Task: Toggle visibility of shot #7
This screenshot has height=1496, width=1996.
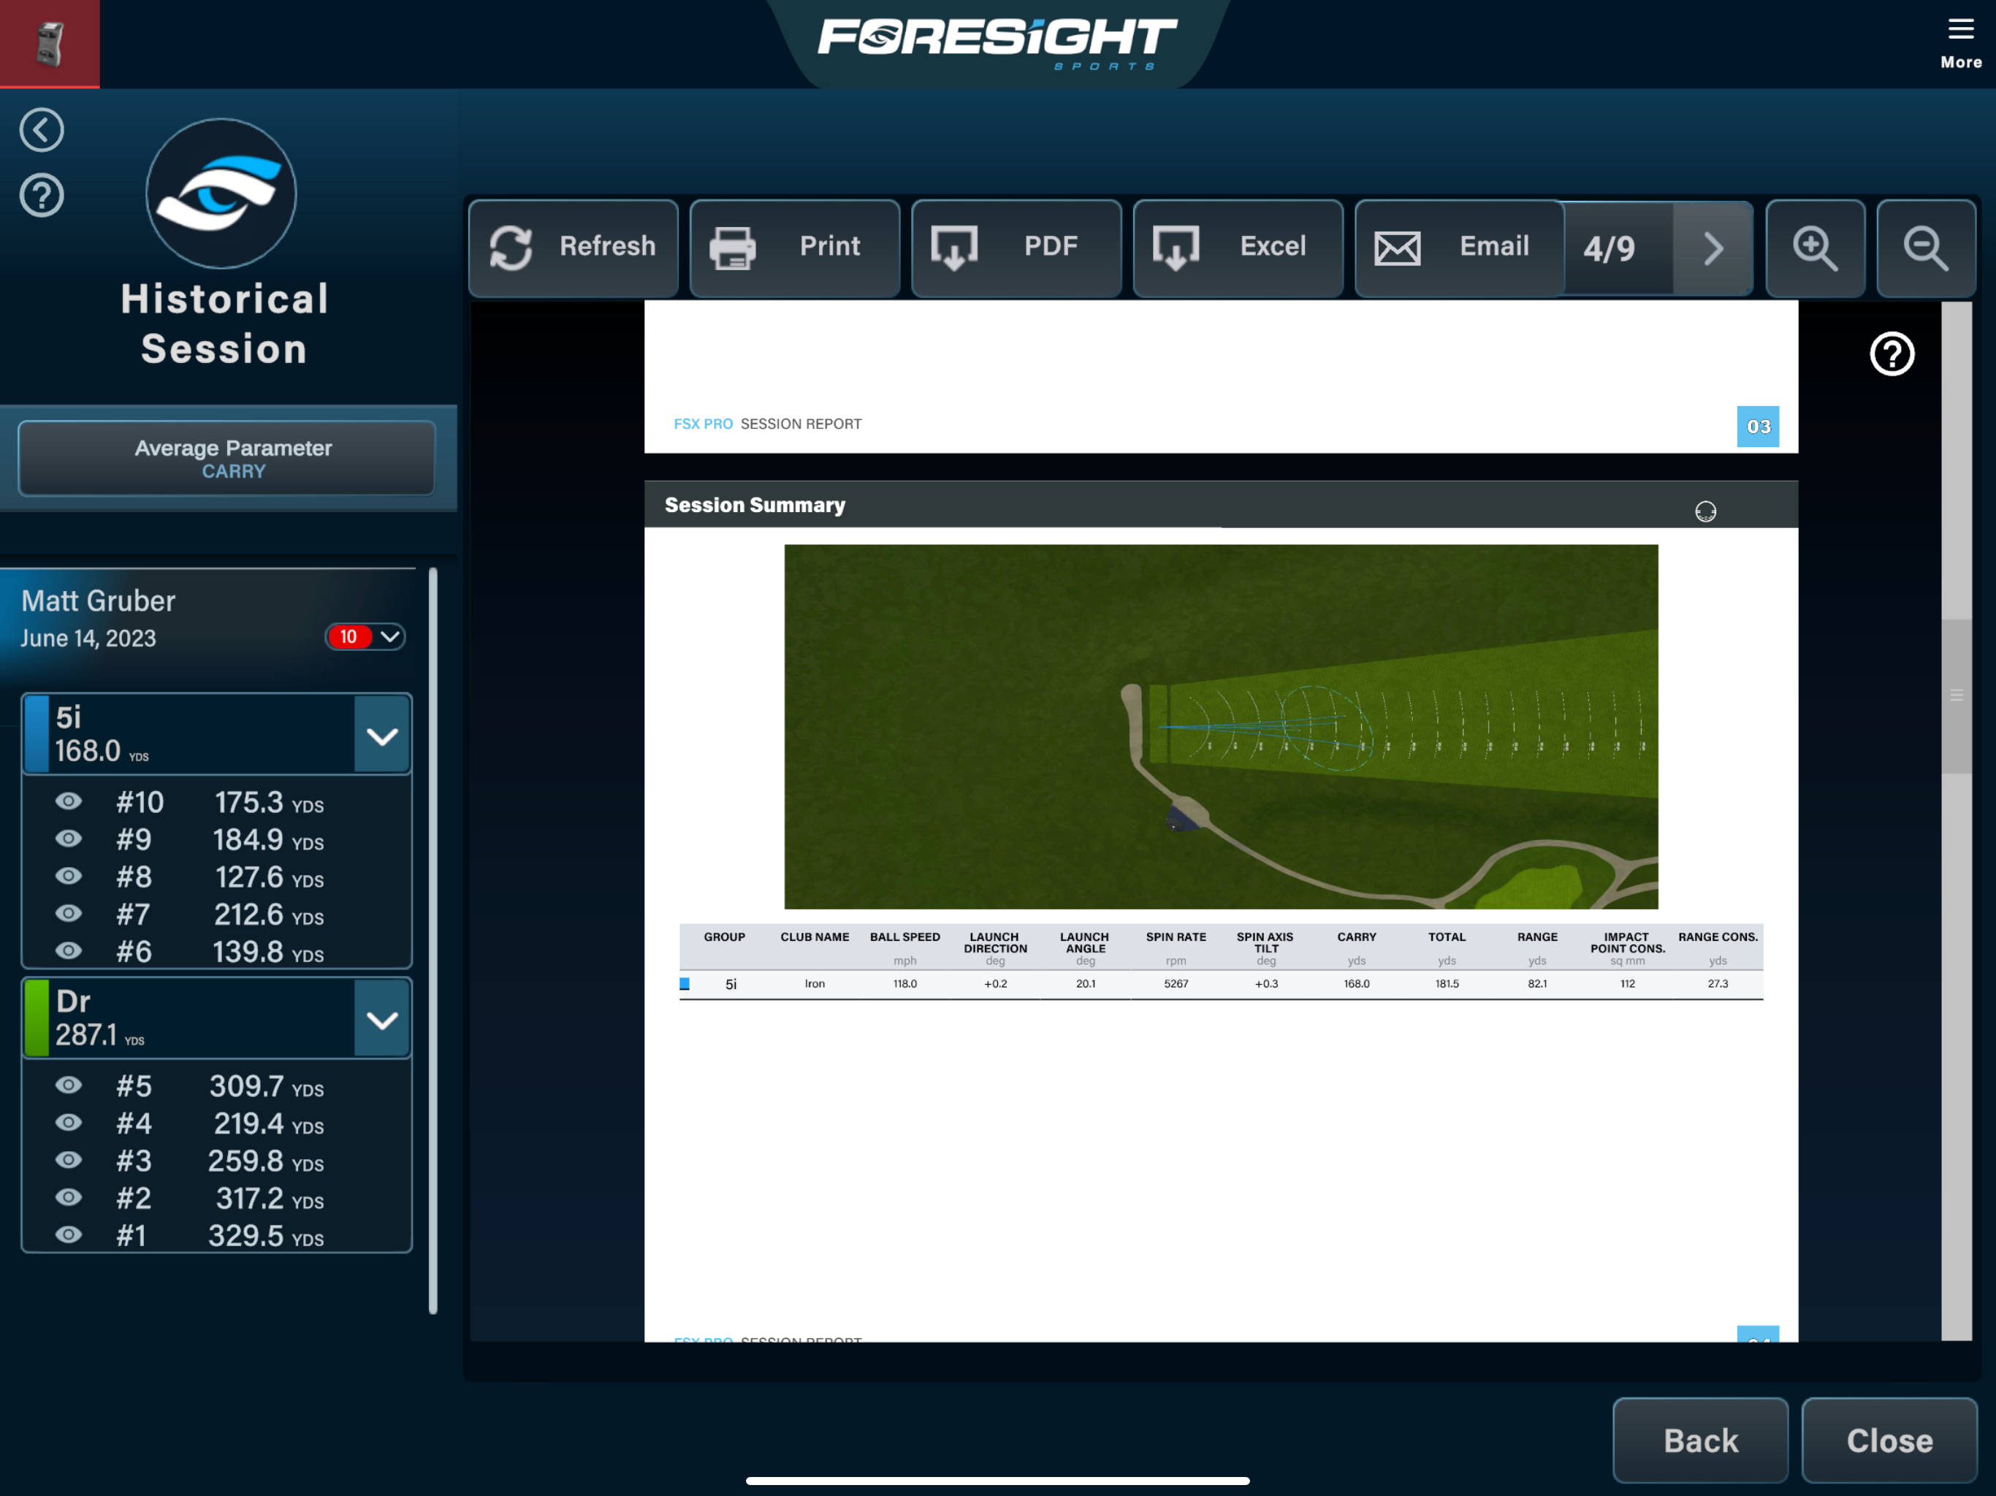Action: click(x=69, y=913)
